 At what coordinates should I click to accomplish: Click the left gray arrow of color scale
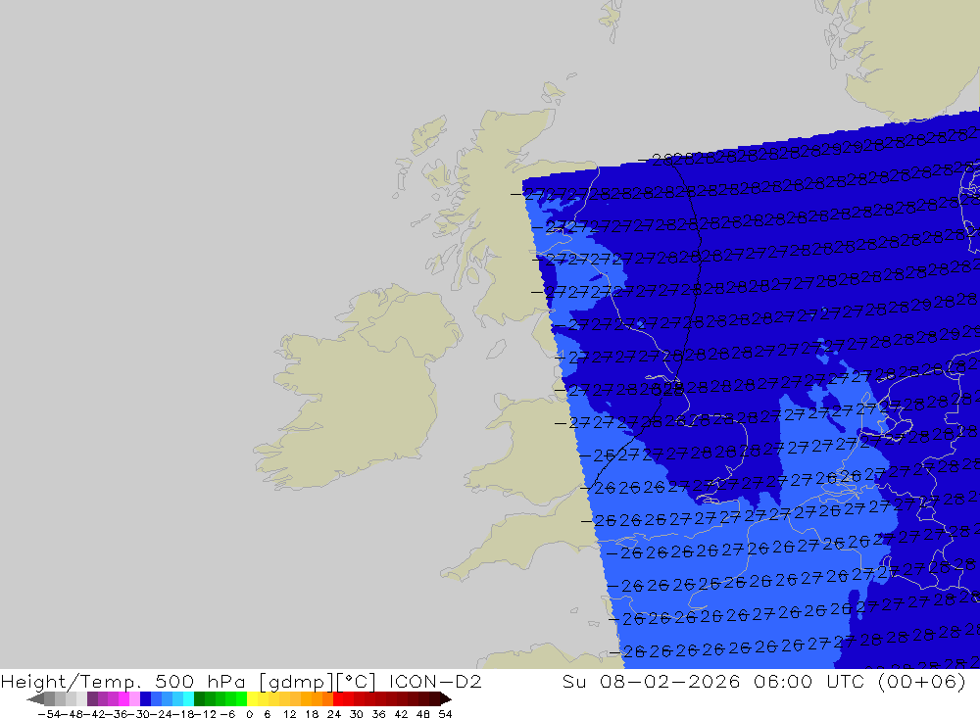point(35,699)
